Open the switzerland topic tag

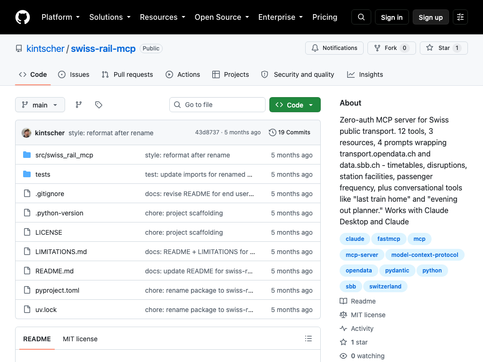[385, 287]
